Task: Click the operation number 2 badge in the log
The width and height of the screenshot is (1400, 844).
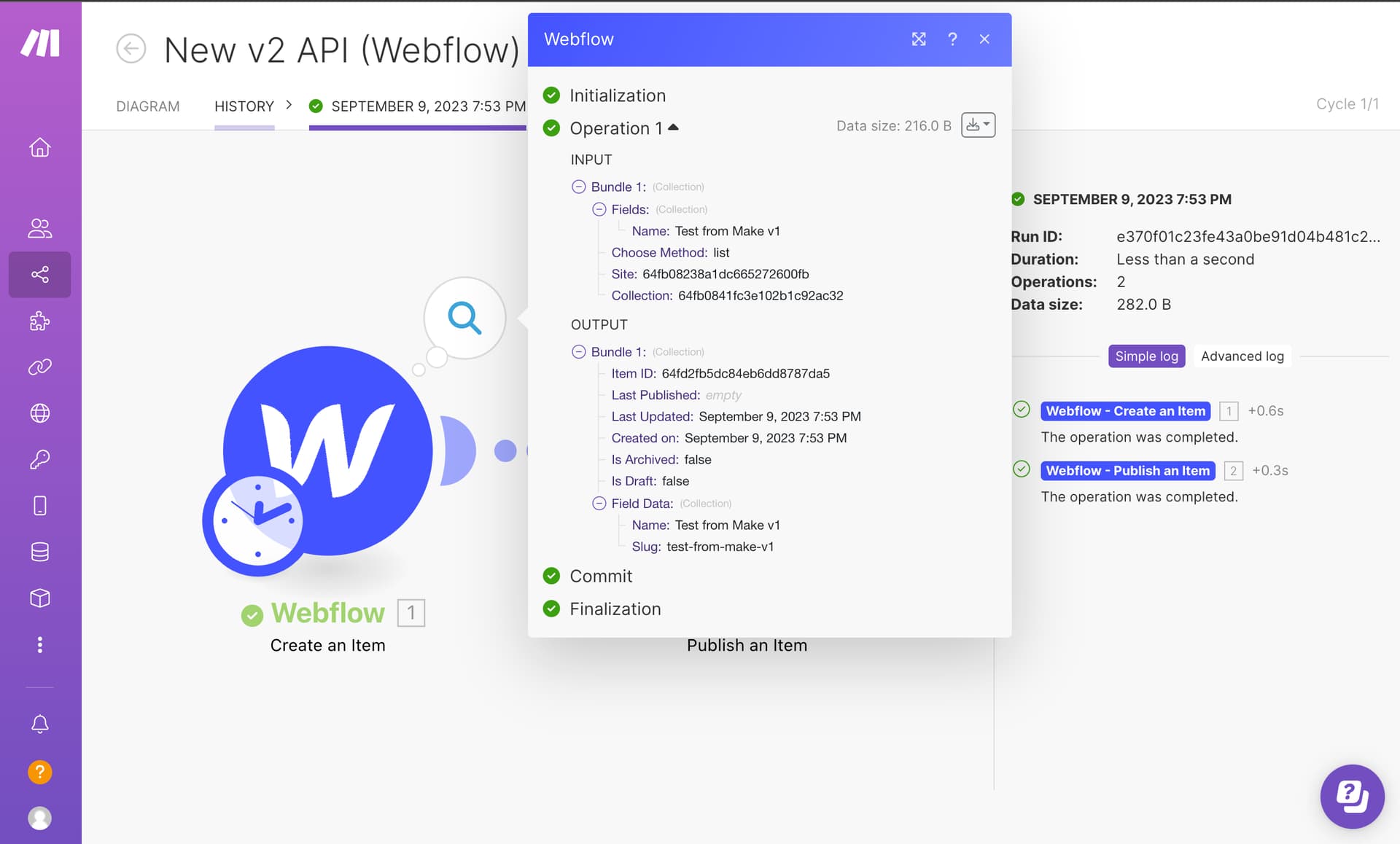Action: click(1233, 471)
